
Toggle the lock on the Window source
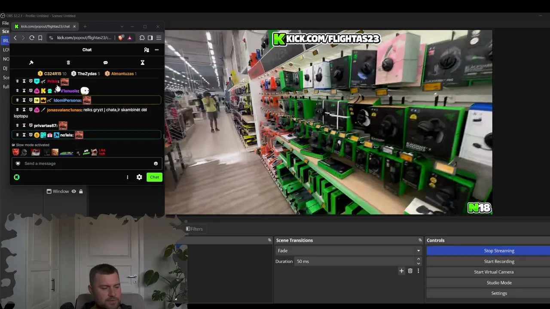pos(81,191)
